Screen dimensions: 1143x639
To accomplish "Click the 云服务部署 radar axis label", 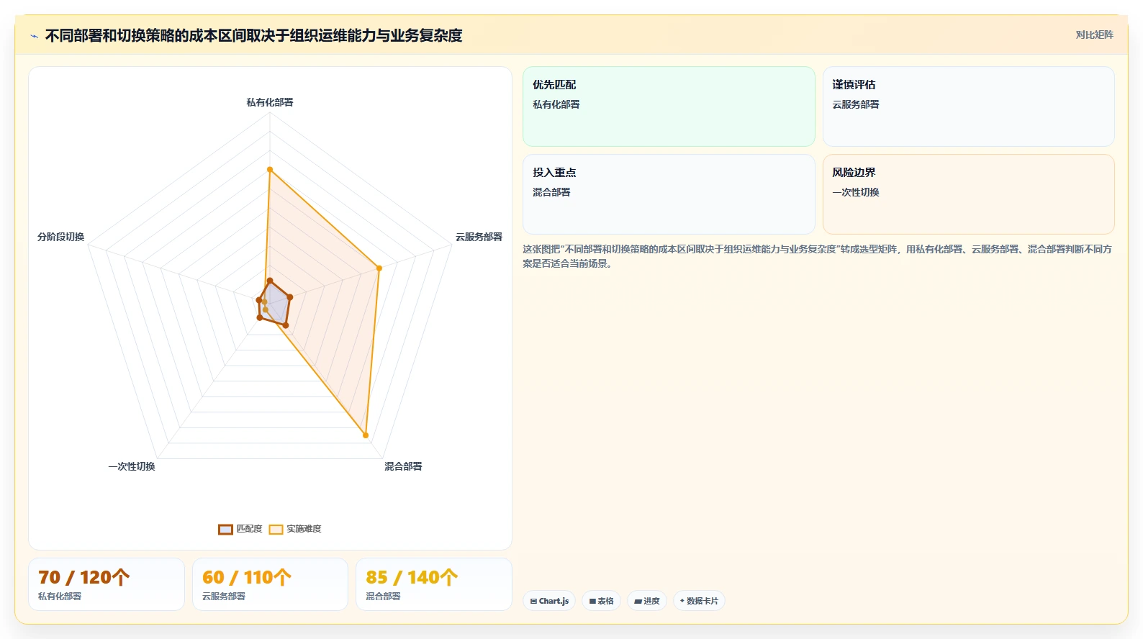I will [x=479, y=237].
